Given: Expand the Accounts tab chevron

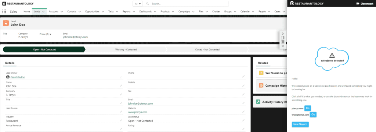Looking at the screenshot, I should pyautogui.click(x=62, y=11).
